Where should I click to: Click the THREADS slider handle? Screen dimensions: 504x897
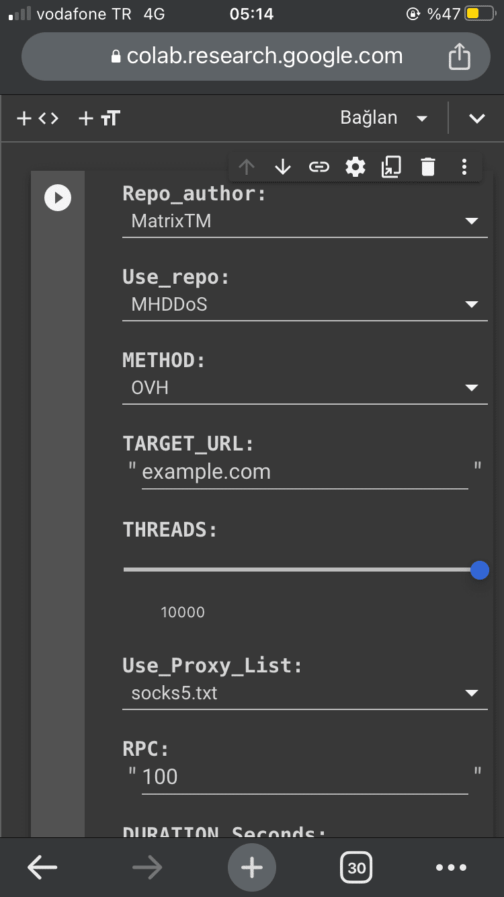[479, 570]
